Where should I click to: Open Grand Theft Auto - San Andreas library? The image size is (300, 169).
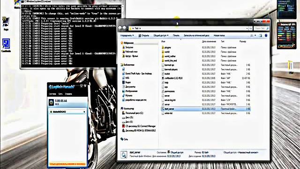pyautogui.click(x=139, y=74)
